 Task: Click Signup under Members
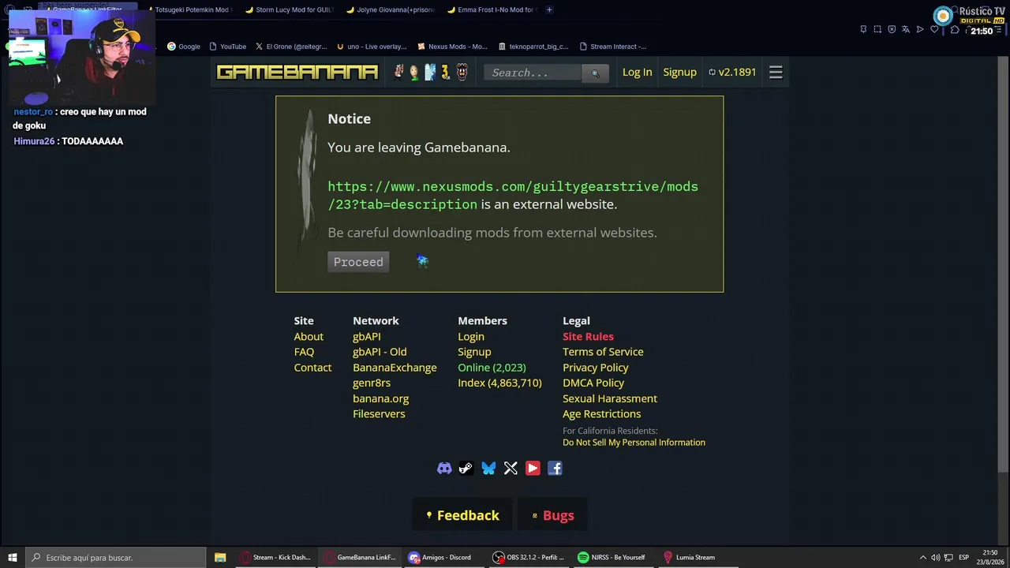pyautogui.click(x=474, y=352)
